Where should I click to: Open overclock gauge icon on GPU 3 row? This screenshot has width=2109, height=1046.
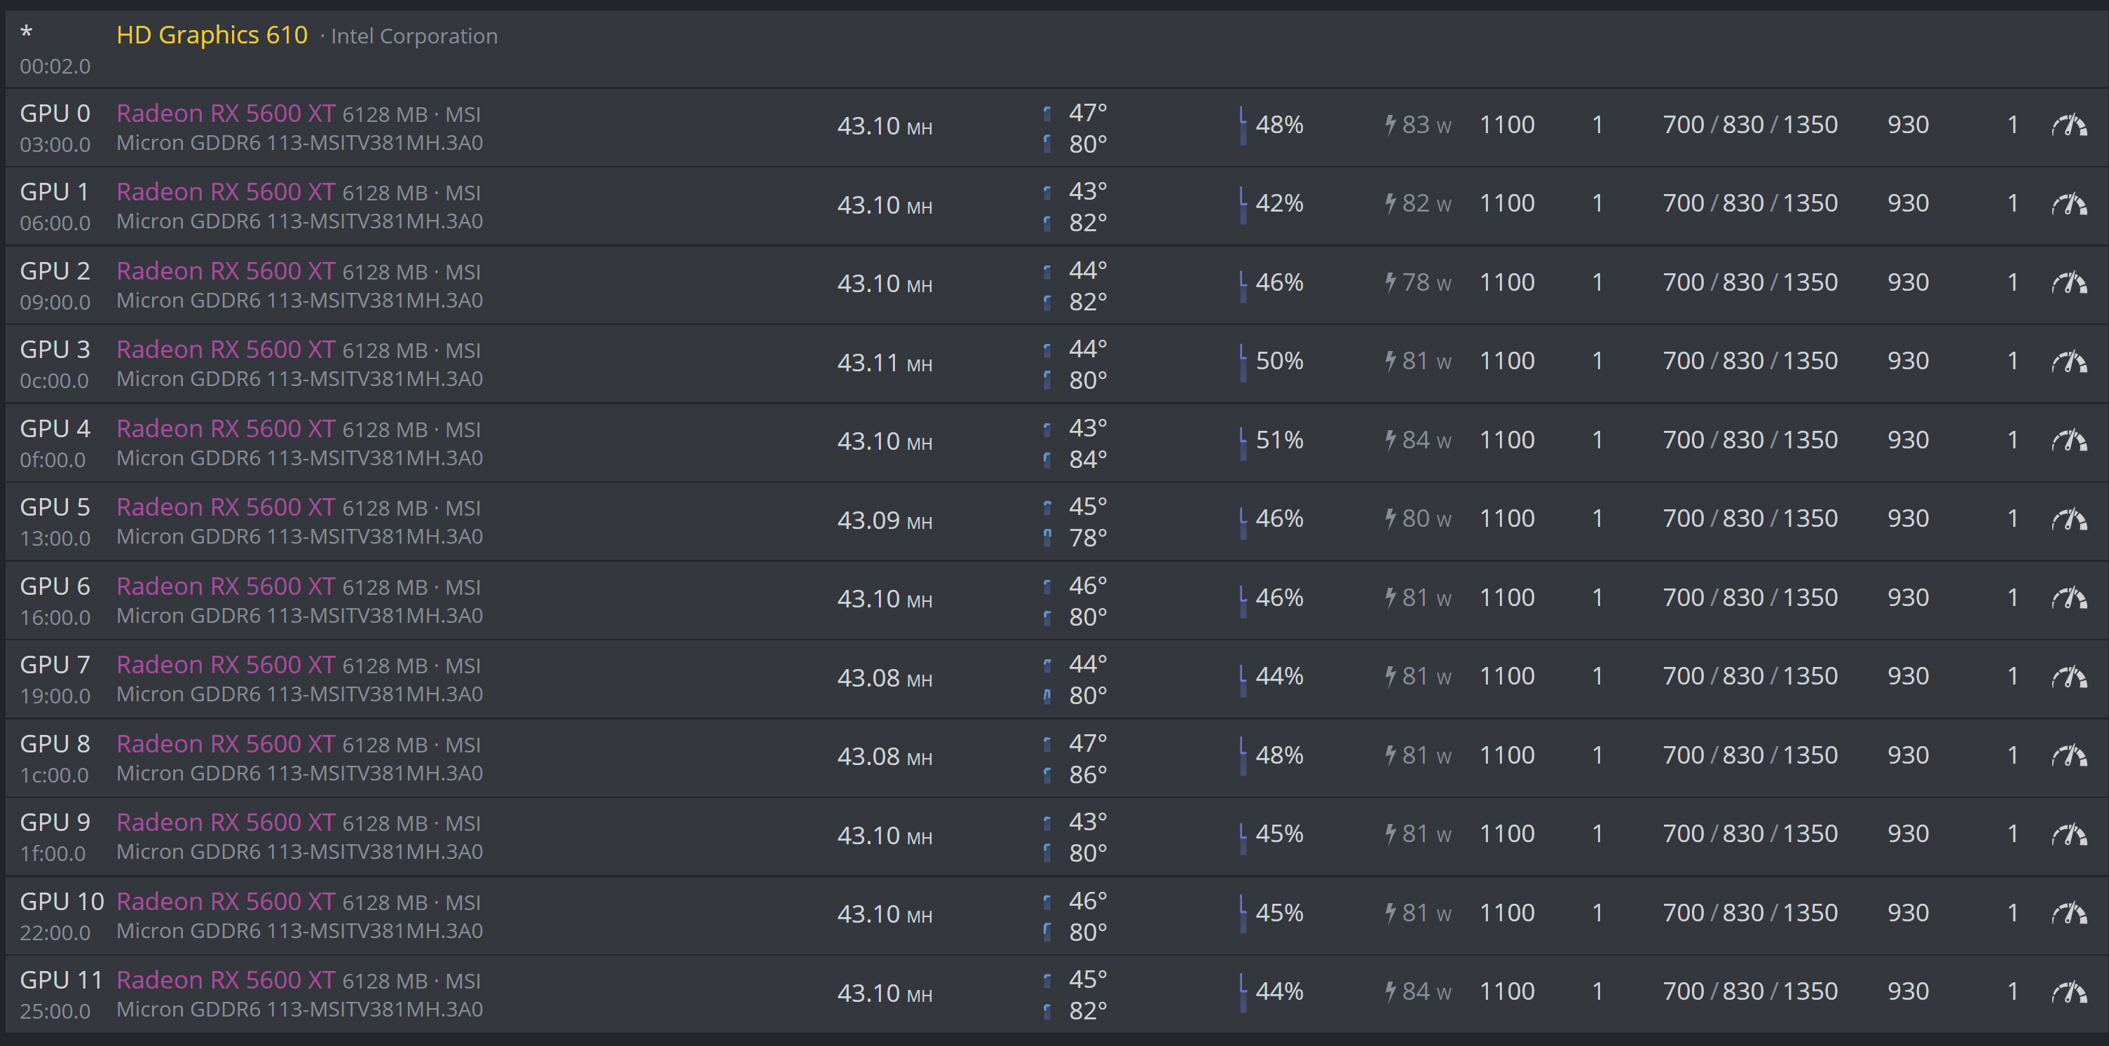(x=2068, y=361)
